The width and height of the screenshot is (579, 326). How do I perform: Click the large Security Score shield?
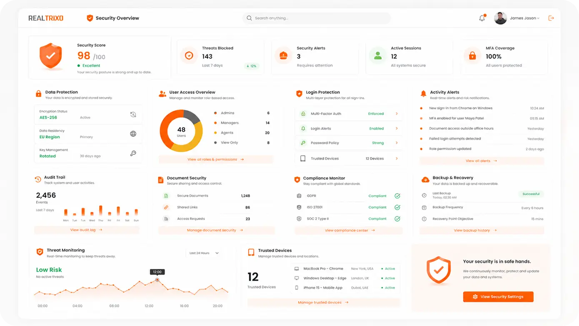pyautogui.click(x=51, y=55)
